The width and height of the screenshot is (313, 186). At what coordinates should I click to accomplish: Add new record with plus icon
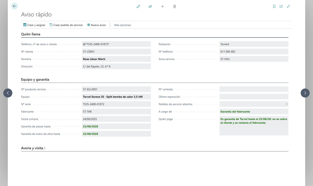coord(162,6)
